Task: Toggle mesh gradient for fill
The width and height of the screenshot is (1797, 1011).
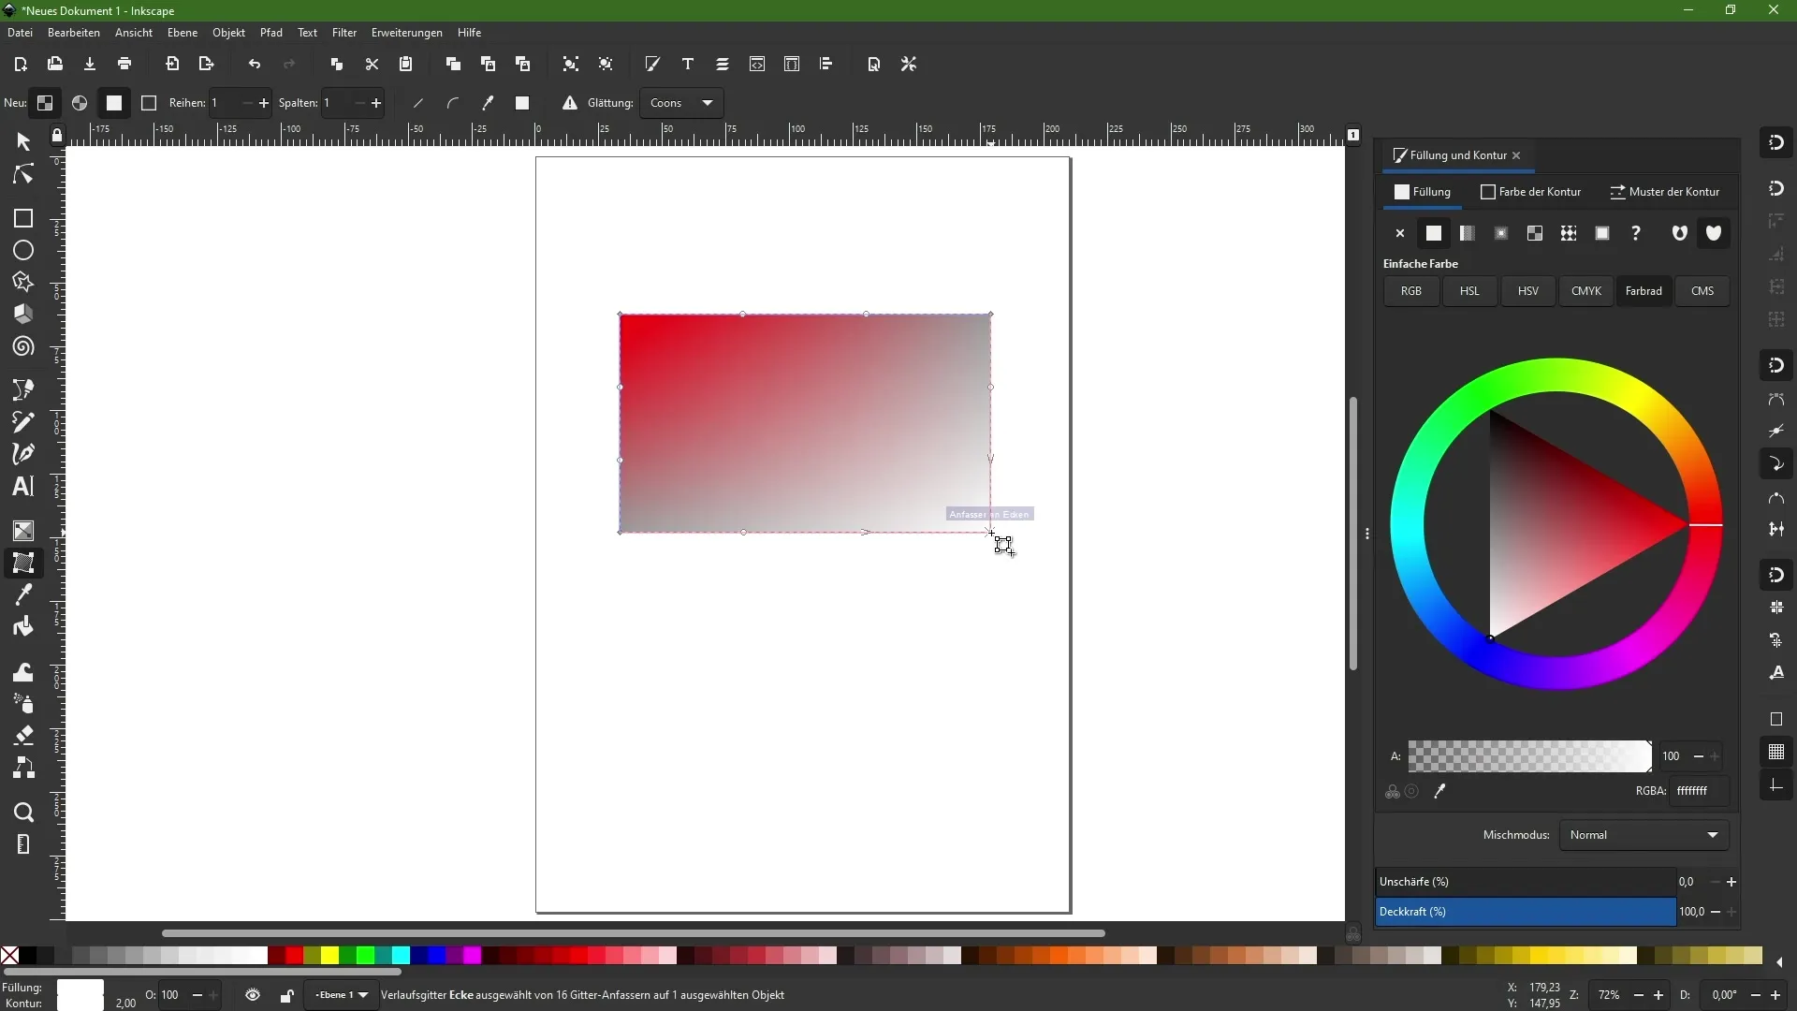Action: (114, 103)
